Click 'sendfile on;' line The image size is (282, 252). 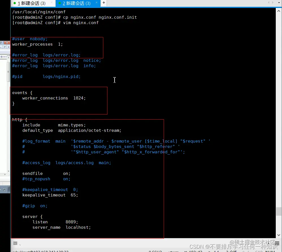(x=46, y=173)
